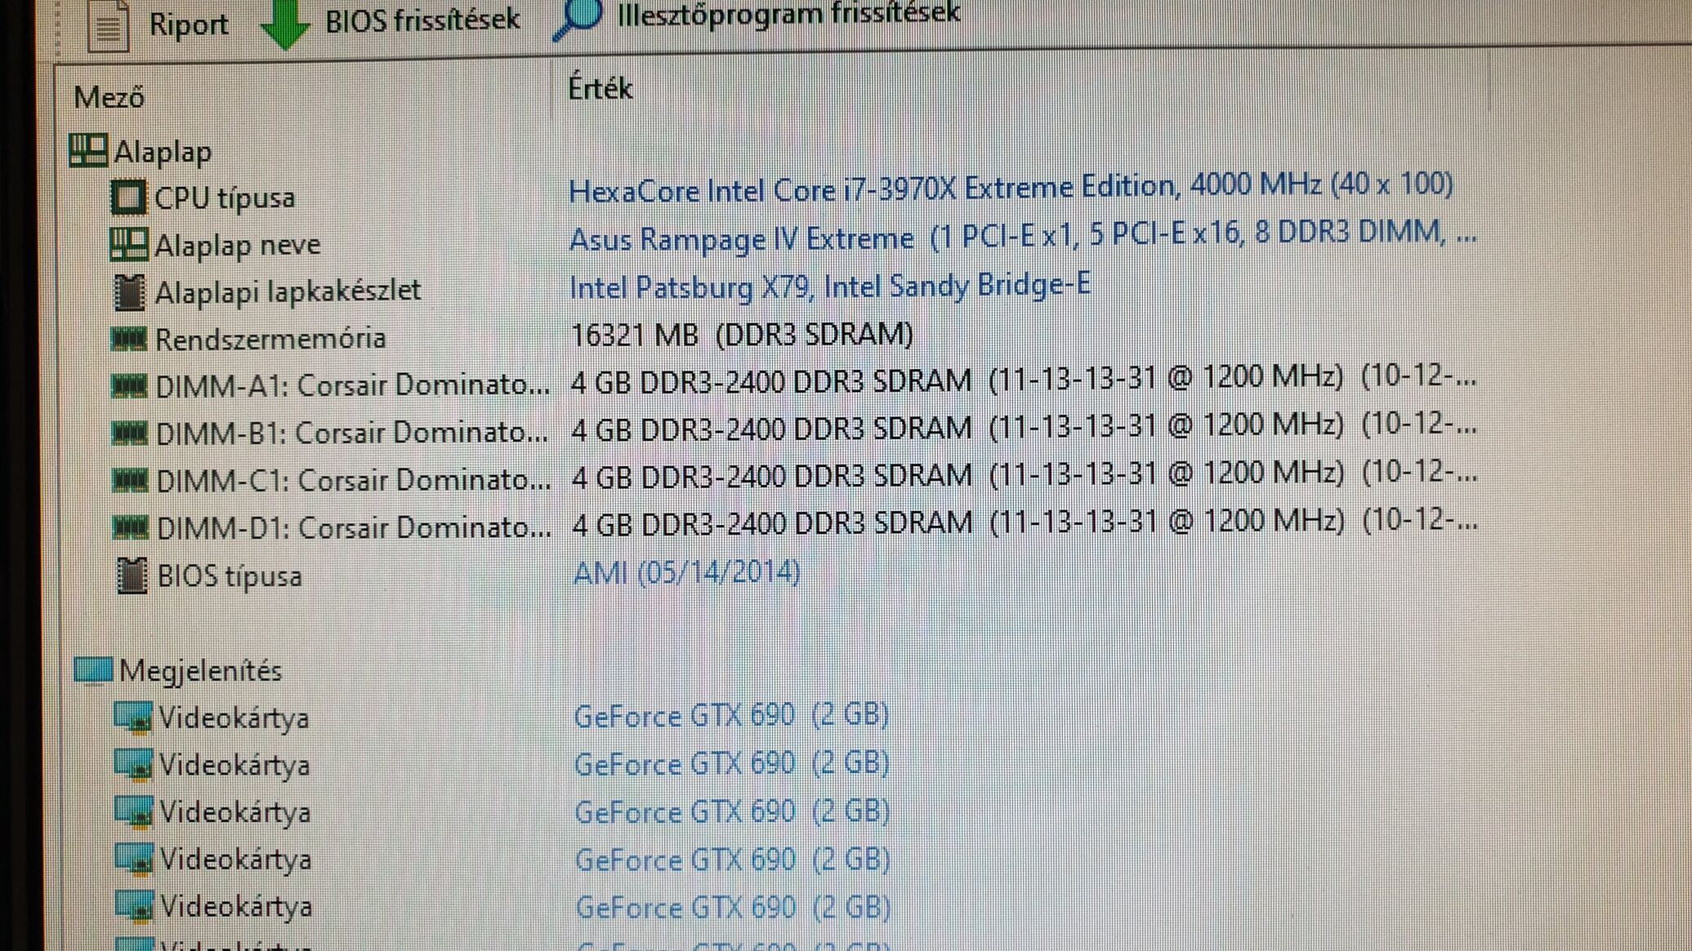Select the fifth Videokártya field

coord(236,907)
